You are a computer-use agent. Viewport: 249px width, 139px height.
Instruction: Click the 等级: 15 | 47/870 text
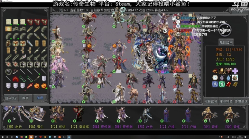click(x=229, y=50)
